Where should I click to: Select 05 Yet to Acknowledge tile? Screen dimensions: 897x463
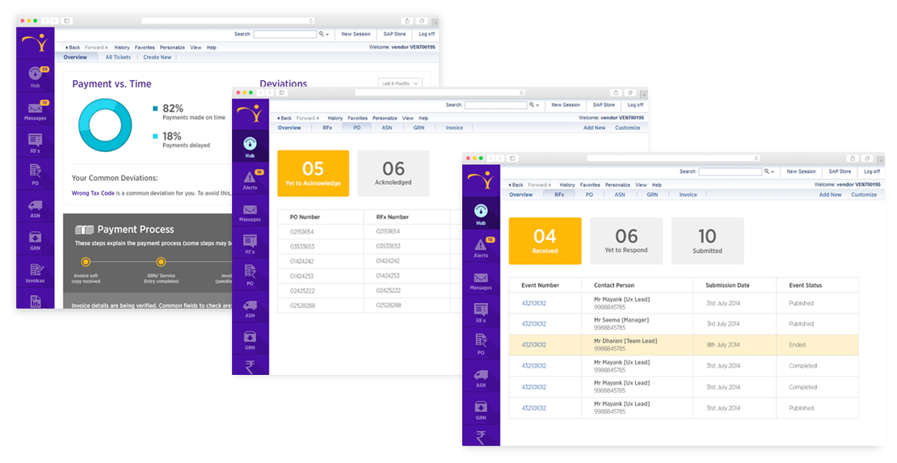point(313,174)
